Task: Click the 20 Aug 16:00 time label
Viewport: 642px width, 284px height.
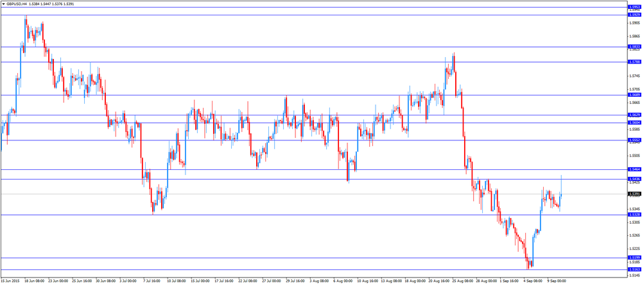Action: point(439,281)
